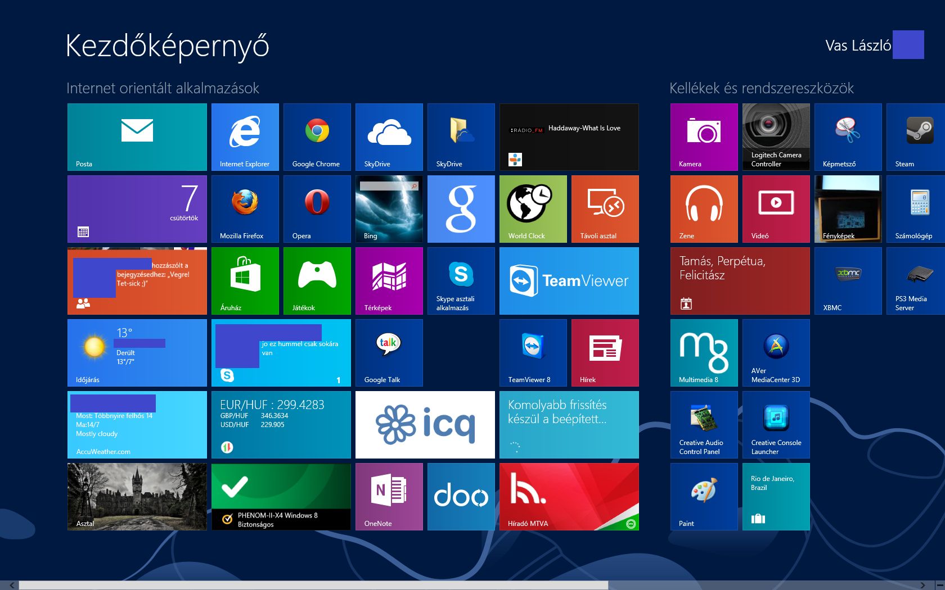Viewport: 945px width, 590px height.
Task: Launch XBMC tile
Action: 848,281
